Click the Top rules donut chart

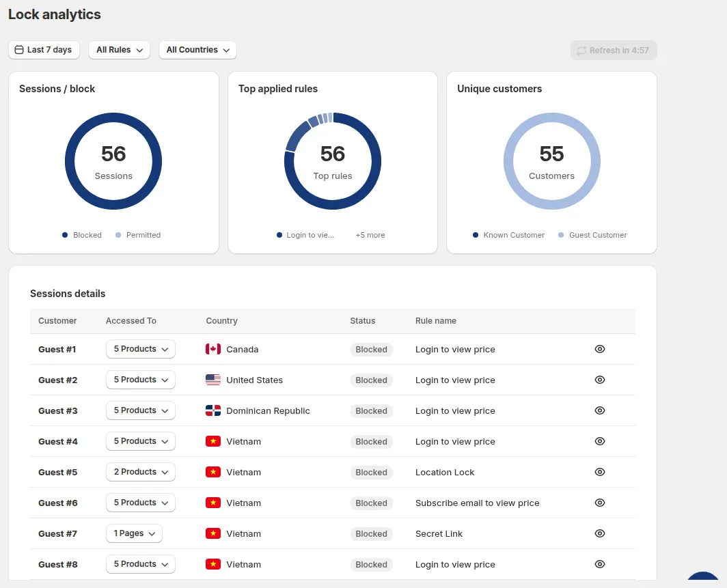click(x=333, y=160)
